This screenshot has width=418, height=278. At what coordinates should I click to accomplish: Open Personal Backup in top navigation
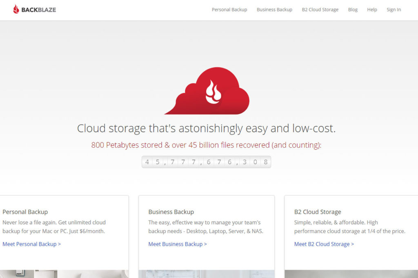pyautogui.click(x=229, y=10)
